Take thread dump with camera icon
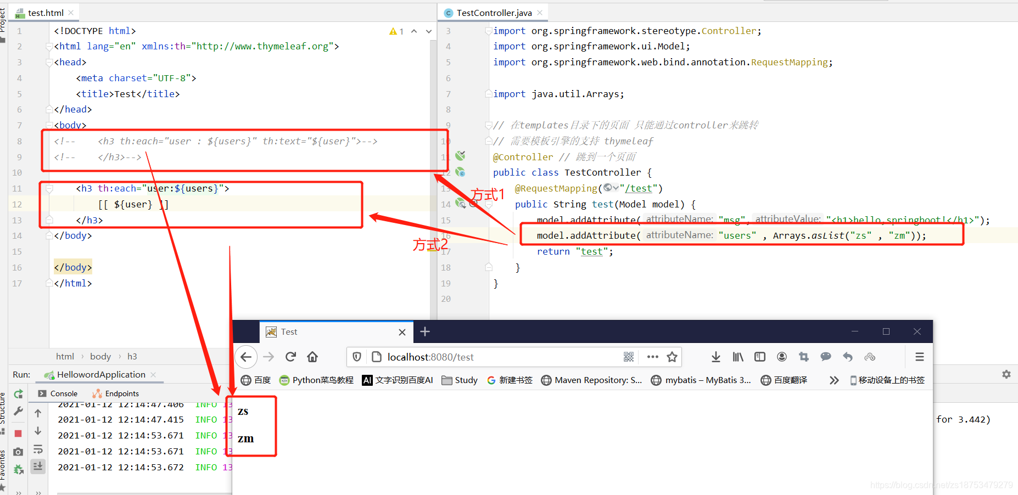This screenshot has height=495, width=1018. coord(18,452)
